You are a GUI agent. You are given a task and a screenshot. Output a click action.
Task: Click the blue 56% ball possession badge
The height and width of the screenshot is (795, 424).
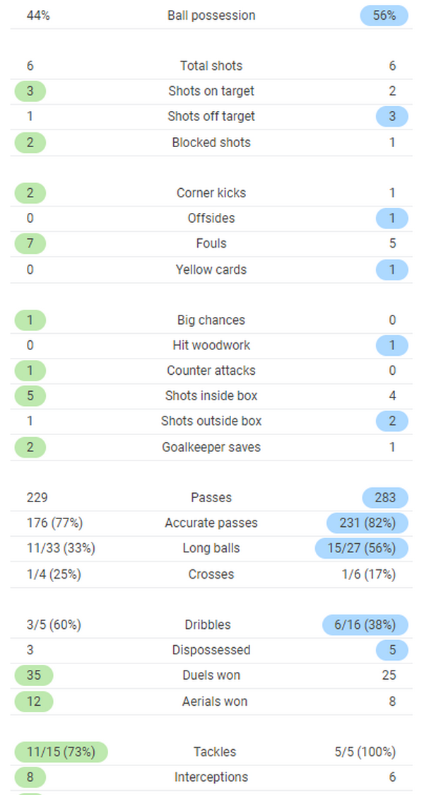pos(384,16)
